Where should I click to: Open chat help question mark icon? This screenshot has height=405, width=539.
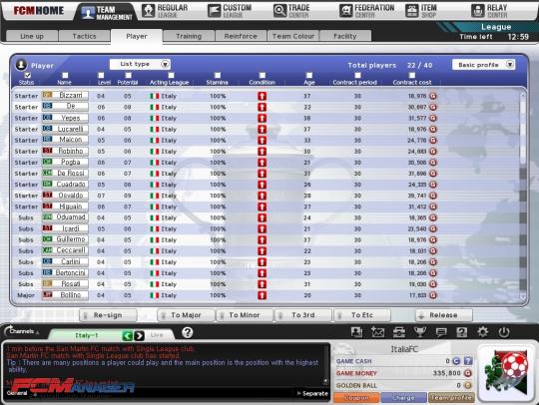187,332
